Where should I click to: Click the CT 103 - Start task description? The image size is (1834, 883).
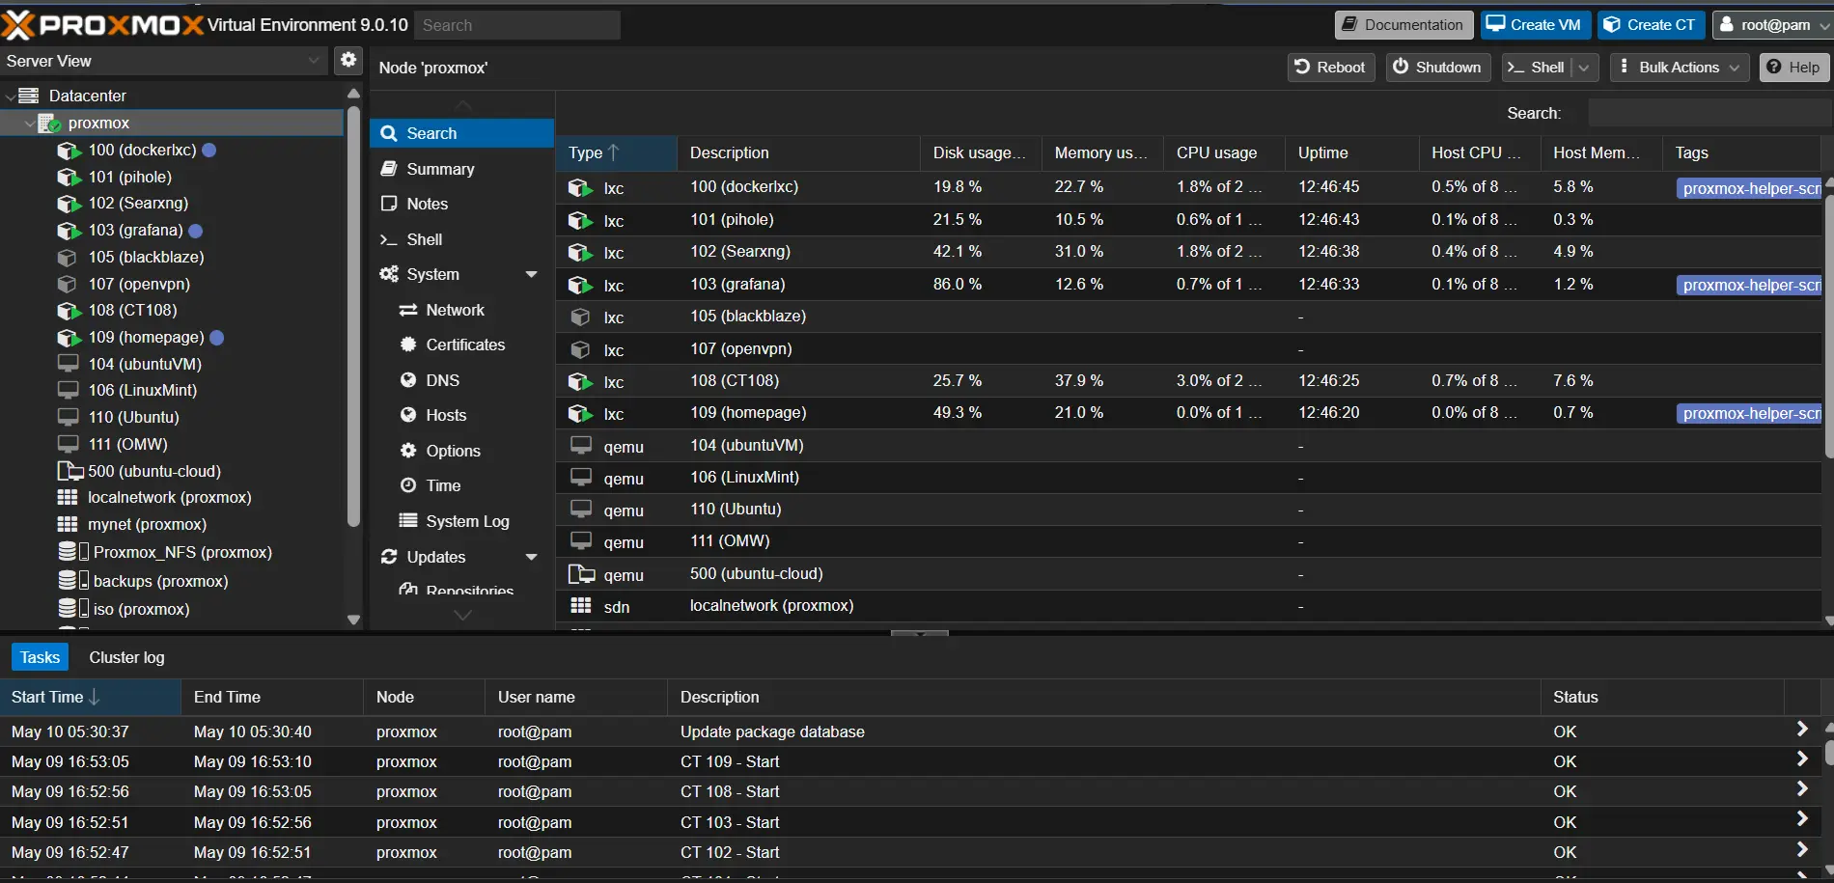(730, 822)
